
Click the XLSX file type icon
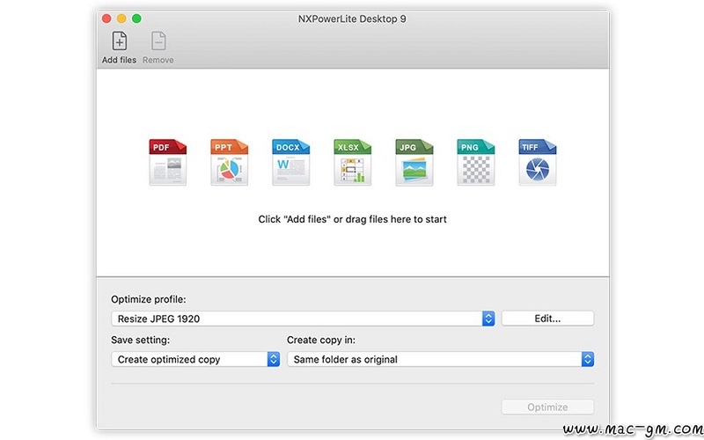(353, 162)
